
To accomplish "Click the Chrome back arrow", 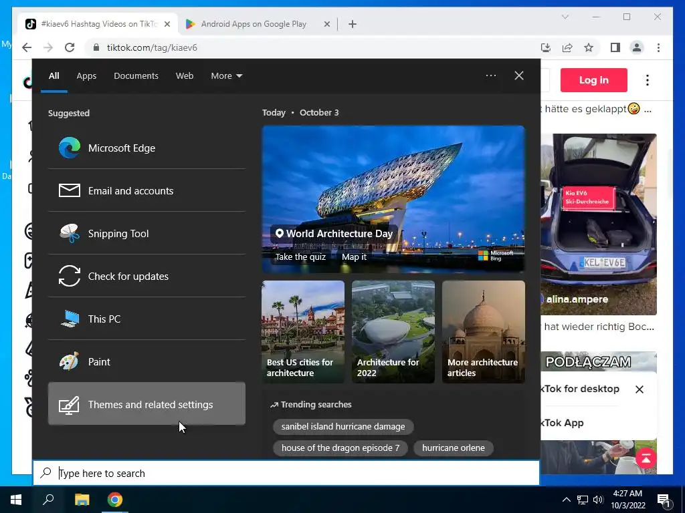I will tap(27, 47).
